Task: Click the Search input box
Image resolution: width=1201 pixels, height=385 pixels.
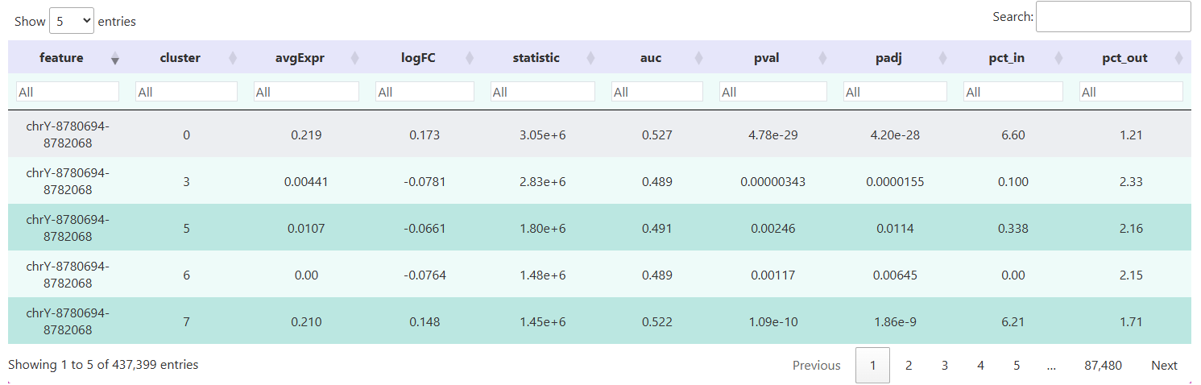Action: tap(1112, 17)
